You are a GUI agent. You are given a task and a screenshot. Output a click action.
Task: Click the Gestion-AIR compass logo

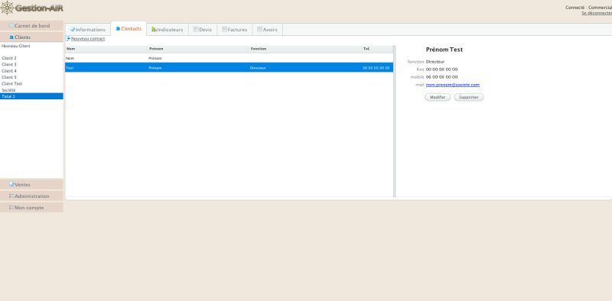7,8
